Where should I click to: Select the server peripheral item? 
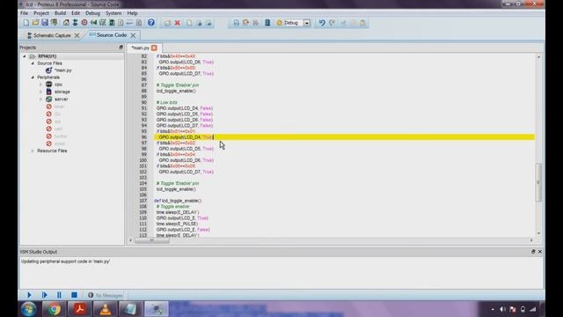pos(61,99)
